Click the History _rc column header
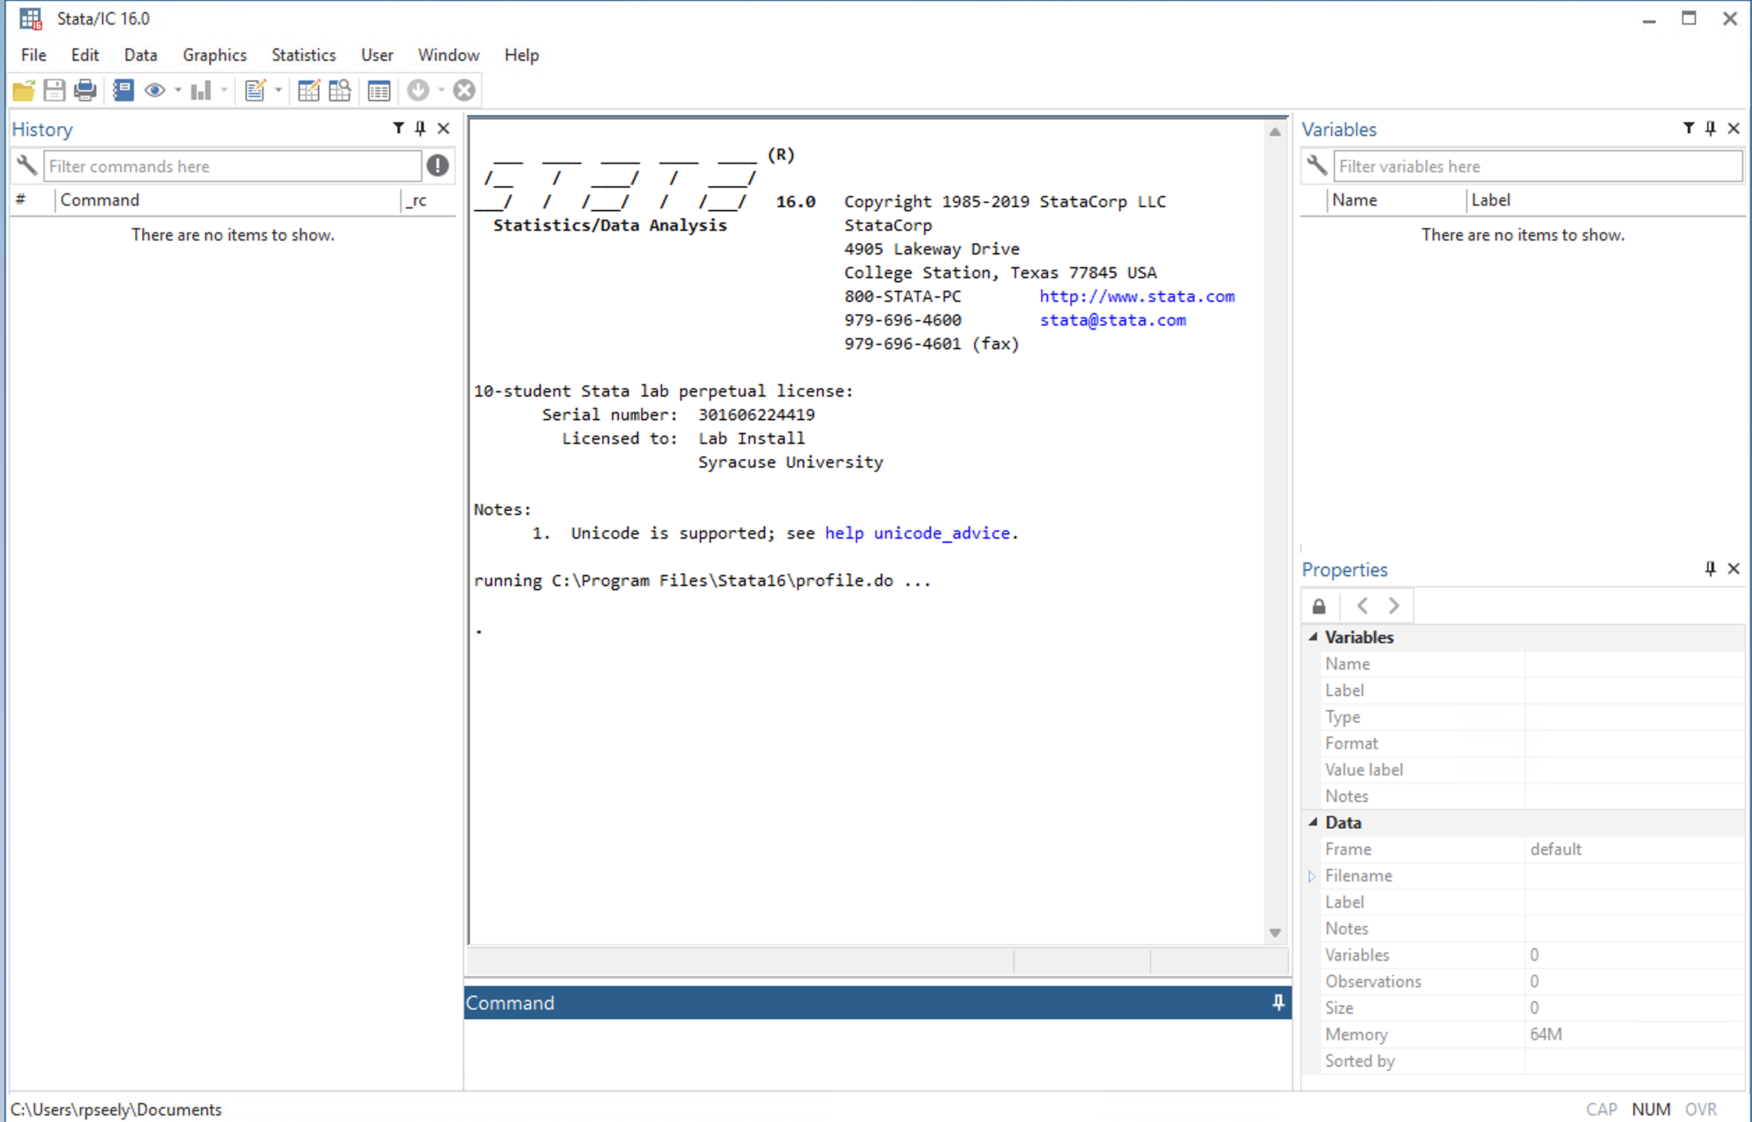Viewport: 1752px width, 1122px height. tap(429, 201)
